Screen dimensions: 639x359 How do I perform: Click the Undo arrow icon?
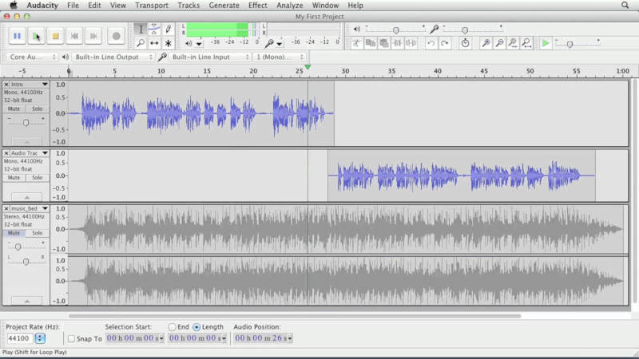tap(431, 43)
